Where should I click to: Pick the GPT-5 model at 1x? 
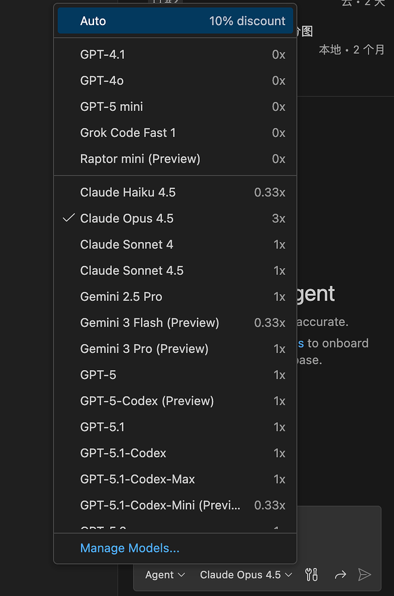pos(175,375)
